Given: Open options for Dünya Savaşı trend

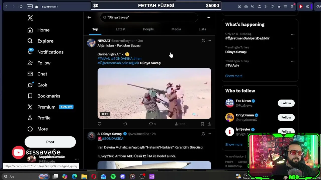Looking at the screenshot, I should (x=293, y=48).
